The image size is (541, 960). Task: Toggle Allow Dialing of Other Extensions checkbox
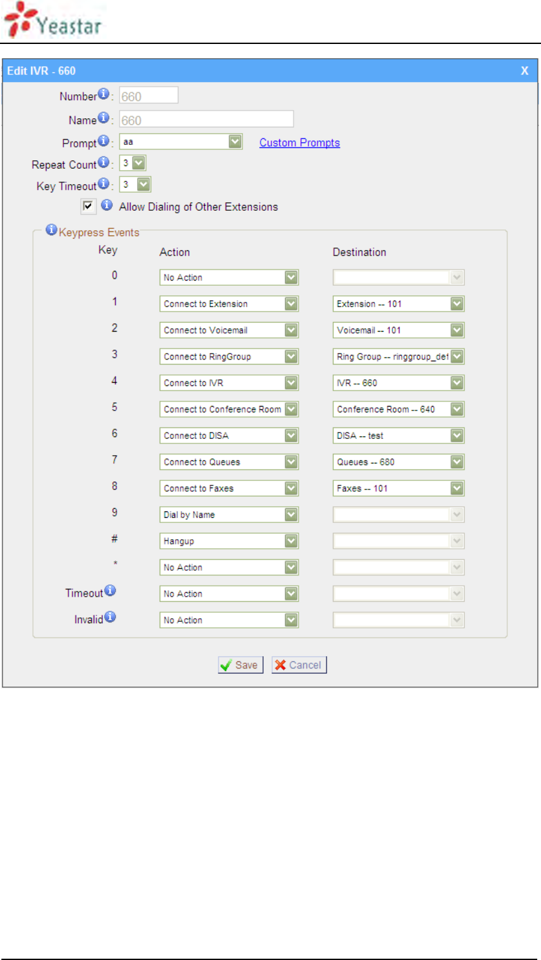click(x=89, y=207)
